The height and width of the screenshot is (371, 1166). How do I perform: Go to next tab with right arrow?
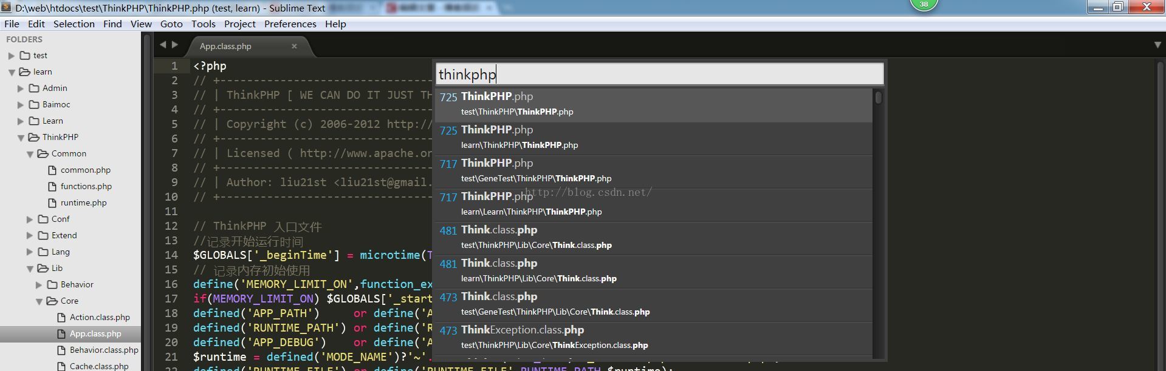click(x=175, y=44)
